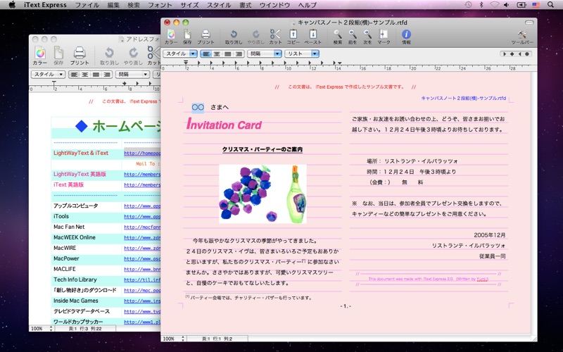Click link in LightWayText & iText row
Screen dimensions: 563x352
pyautogui.click(x=142, y=153)
